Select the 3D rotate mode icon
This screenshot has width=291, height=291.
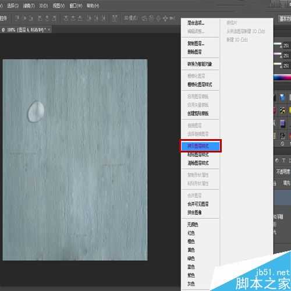pos(144,19)
